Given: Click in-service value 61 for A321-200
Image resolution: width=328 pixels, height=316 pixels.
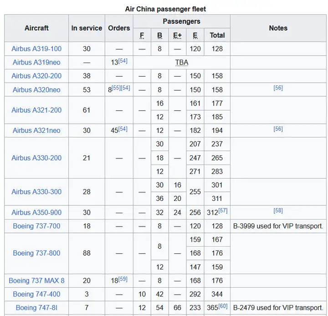Looking at the screenshot, I should pyautogui.click(x=87, y=110).
